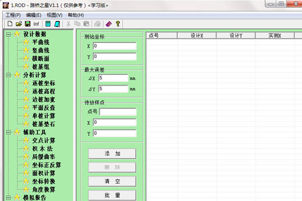Screen dimensions: 302x201
Task: Open the 帮助(H) menu
Action: pos(75,15)
